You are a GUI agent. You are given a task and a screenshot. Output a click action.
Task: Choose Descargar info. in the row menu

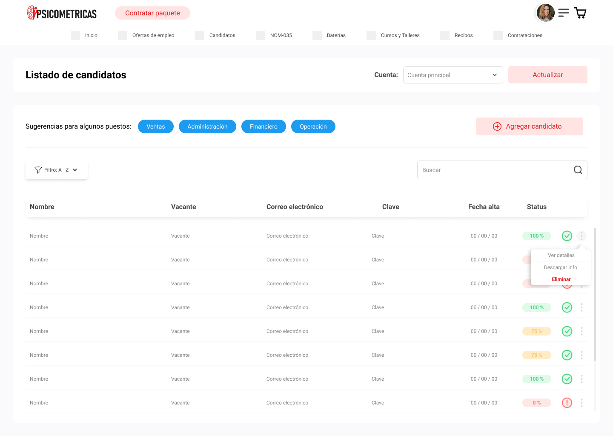(x=561, y=267)
